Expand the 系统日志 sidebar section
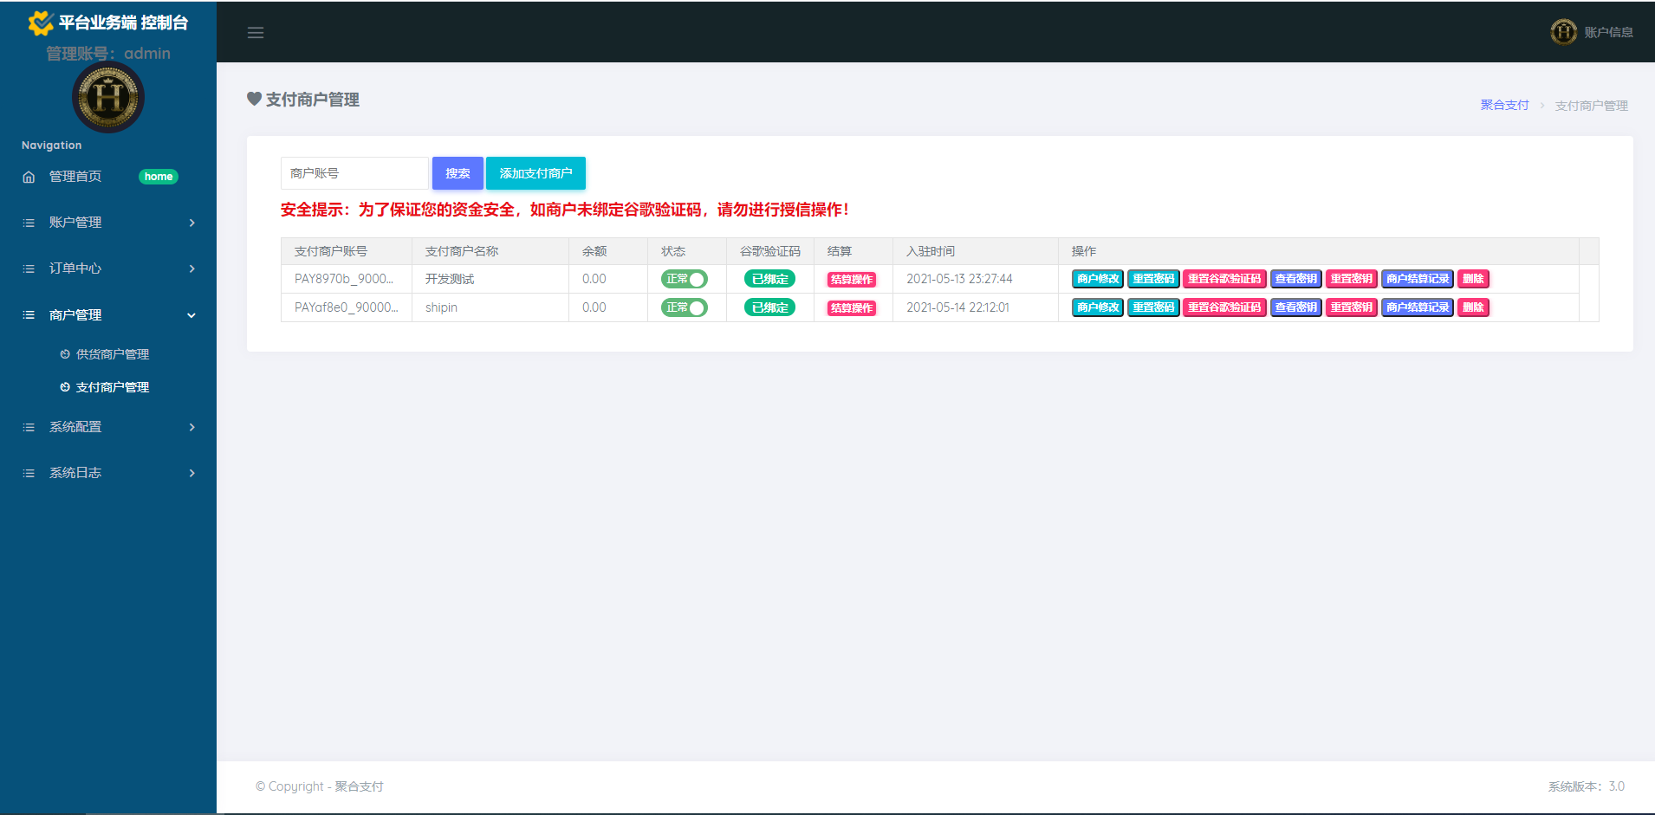 pos(107,472)
